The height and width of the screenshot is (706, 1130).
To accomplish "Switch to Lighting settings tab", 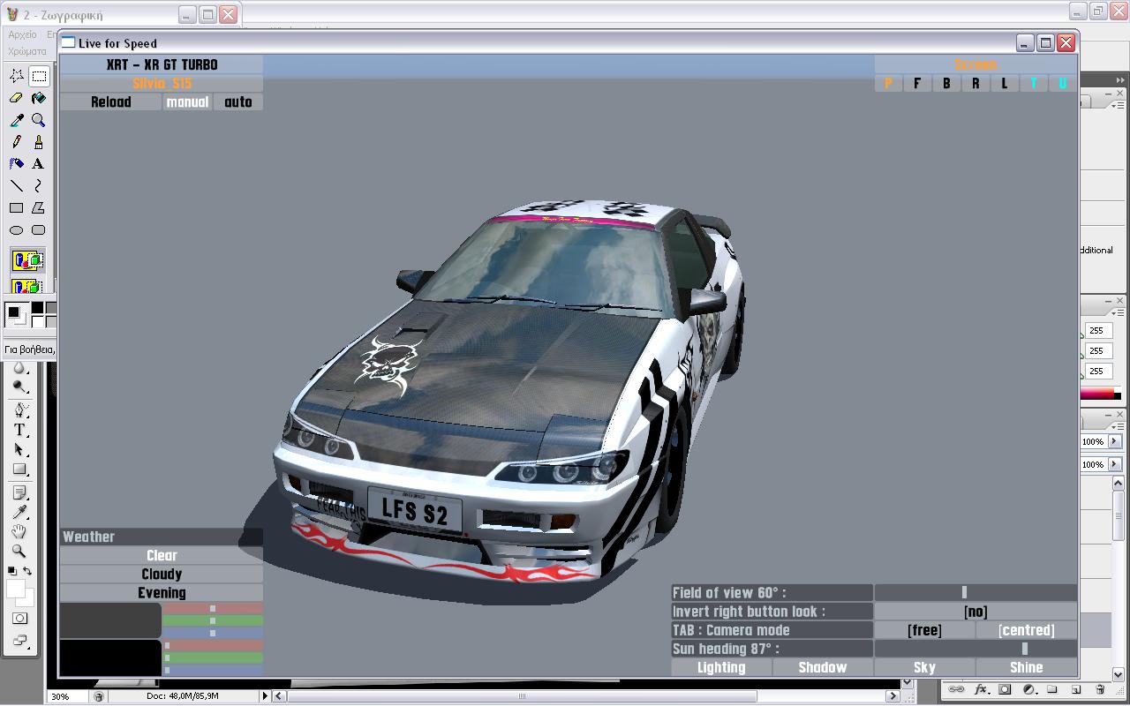I will 721,668.
